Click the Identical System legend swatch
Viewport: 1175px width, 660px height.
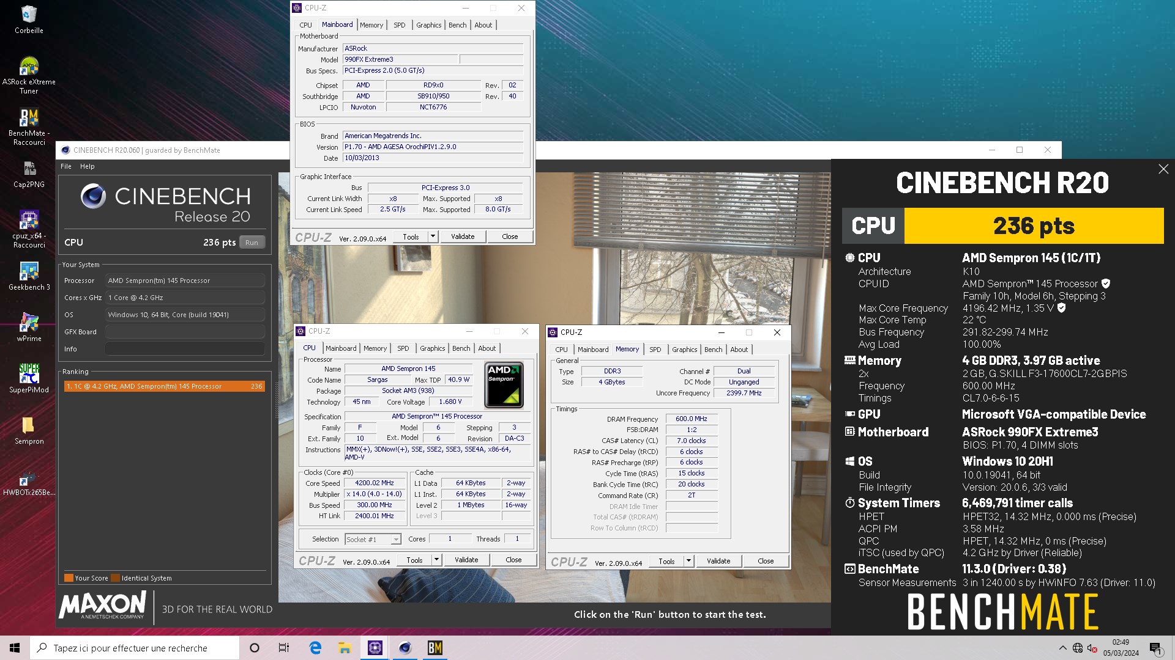click(116, 578)
